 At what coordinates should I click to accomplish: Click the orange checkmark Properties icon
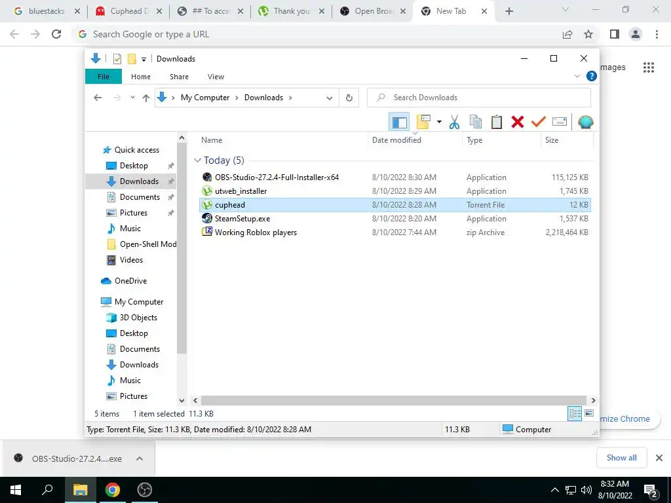point(539,122)
